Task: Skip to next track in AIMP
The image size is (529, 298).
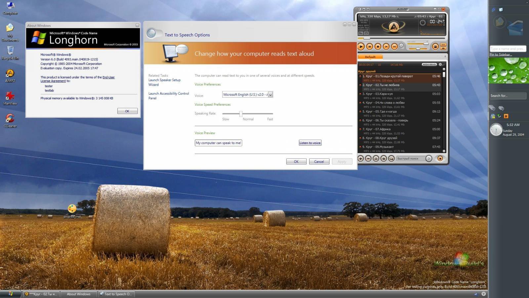Action: click(x=394, y=47)
